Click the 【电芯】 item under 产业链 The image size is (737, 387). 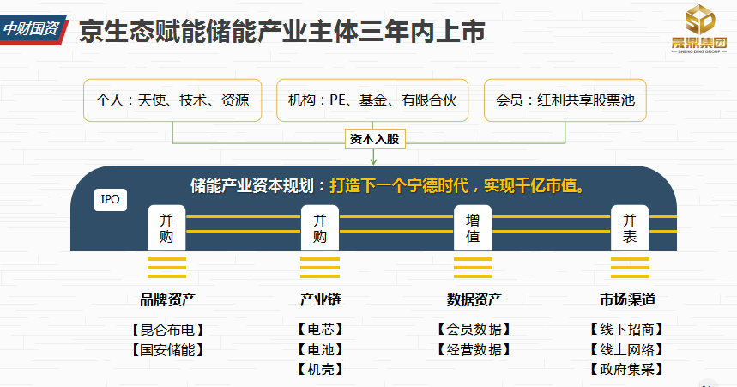[320, 329]
